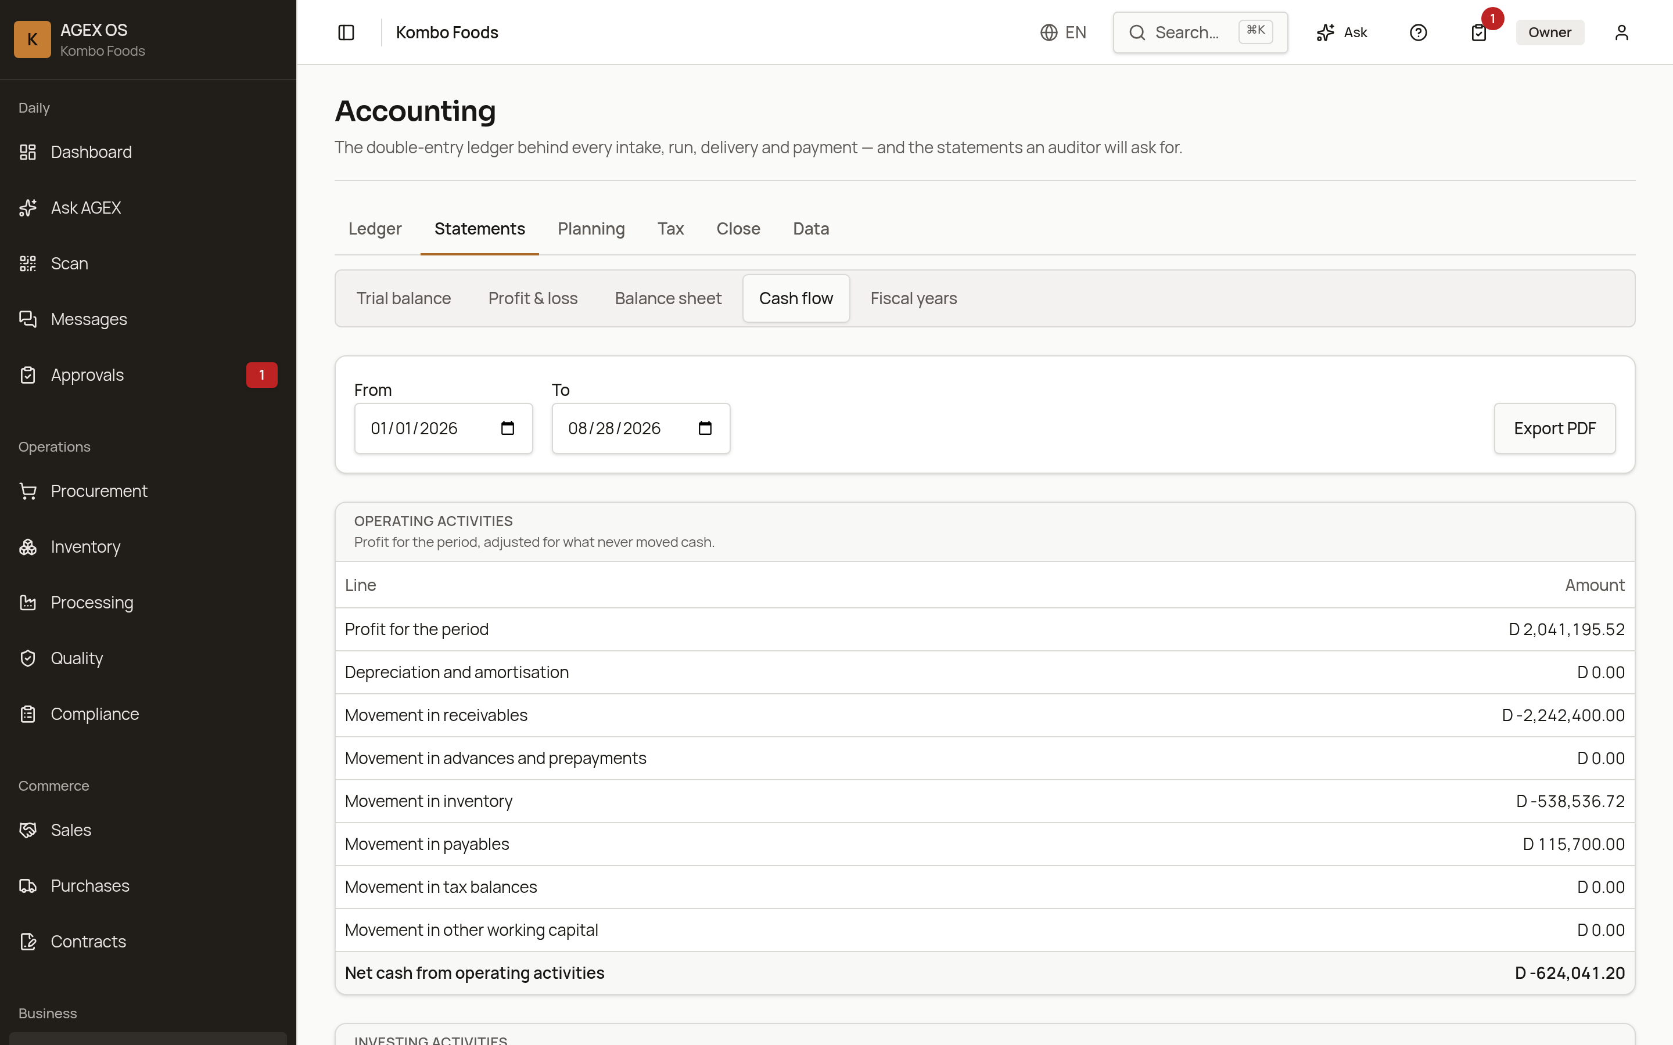
Task: Open the help question mark icon
Action: click(1418, 33)
